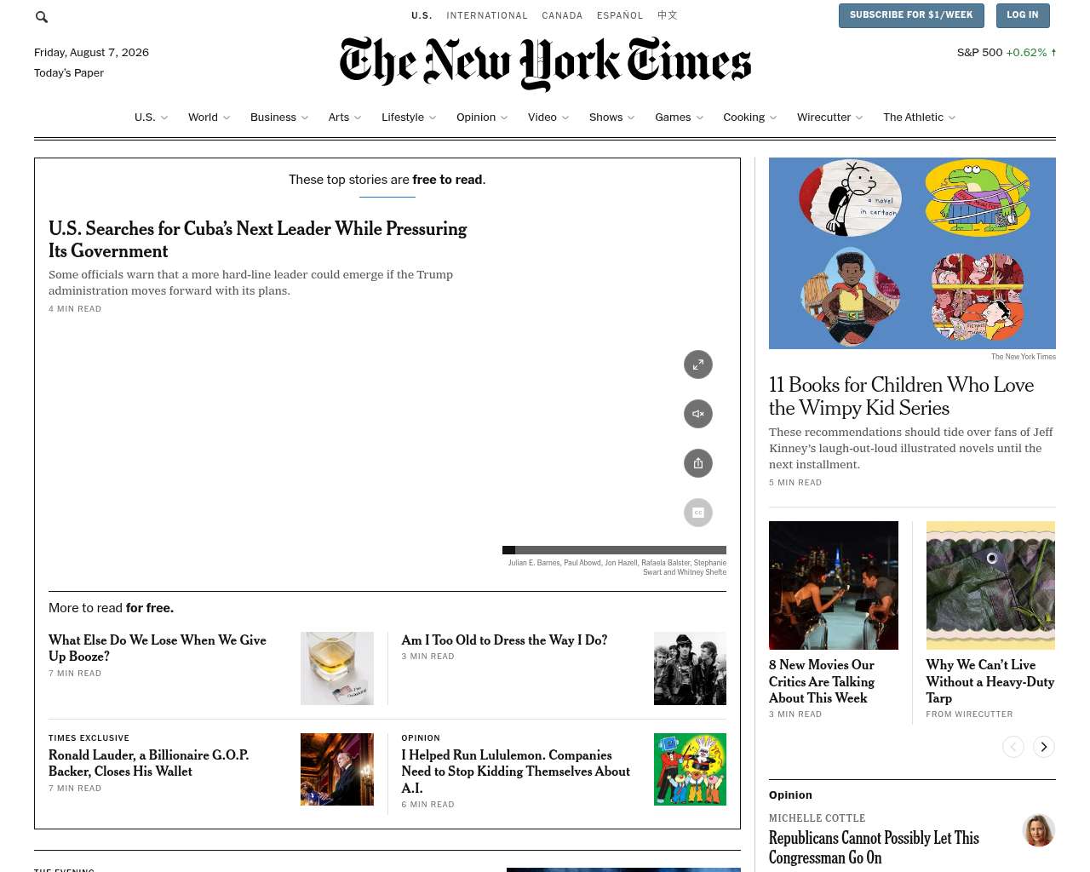This screenshot has width=1090, height=872.
Task: Go to next carousel slide
Action: [x=1044, y=747]
